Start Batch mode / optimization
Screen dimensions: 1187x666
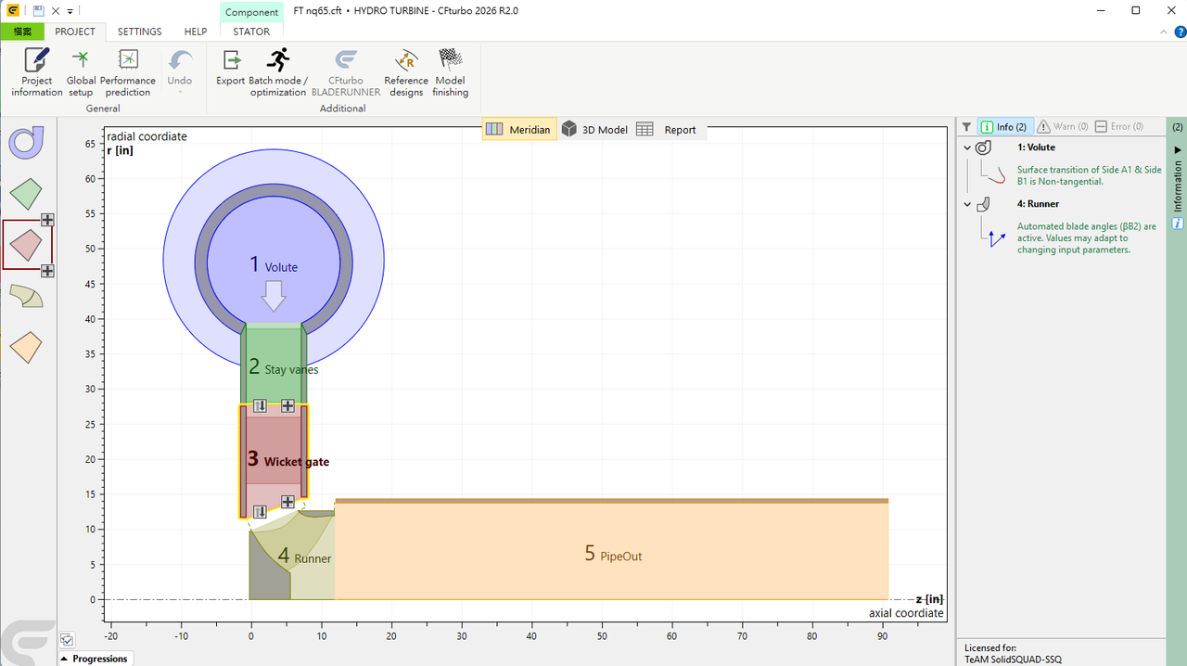277,71
